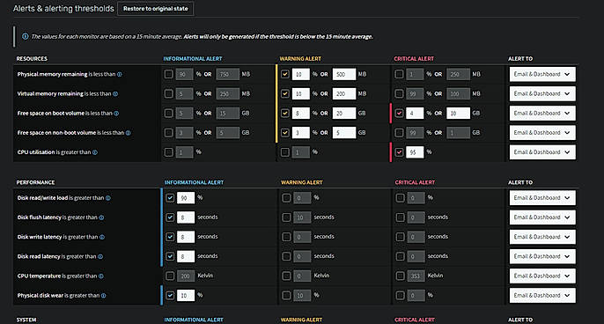Viewport: 604px width, 324px height.
Task: Open Alert To dropdown for Physical disk wear
Action: (542, 296)
